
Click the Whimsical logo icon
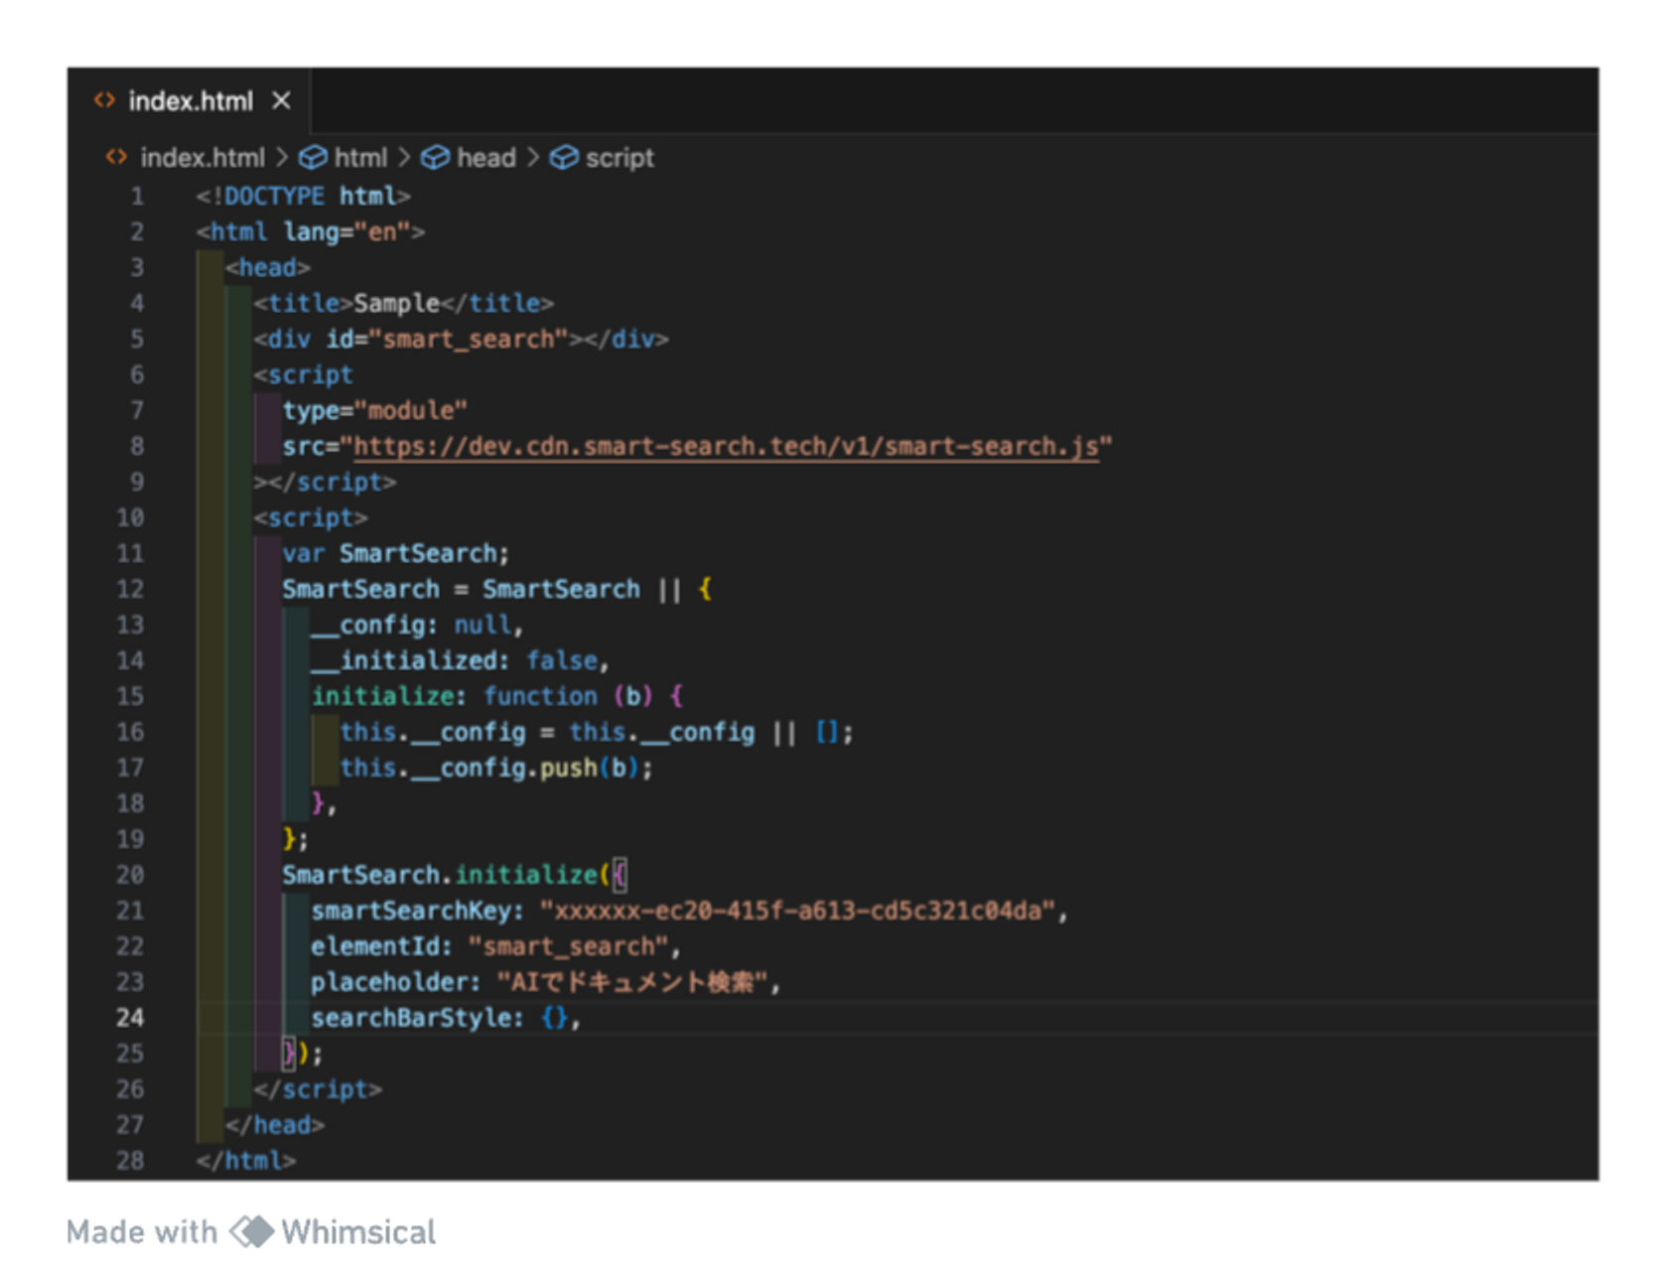tap(252, 1231)
